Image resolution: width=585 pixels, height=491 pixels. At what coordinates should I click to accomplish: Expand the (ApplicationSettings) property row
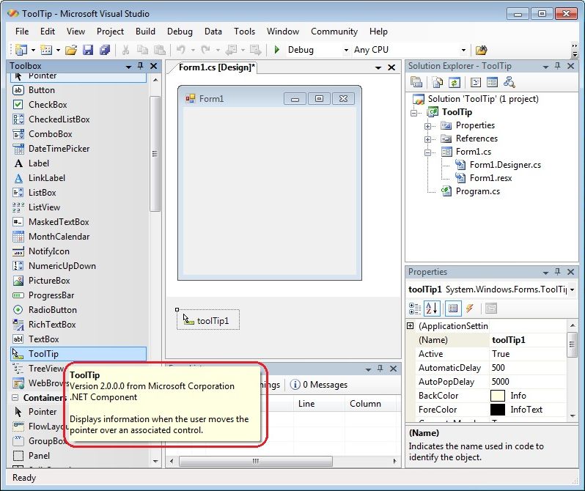tap(410, 325)
